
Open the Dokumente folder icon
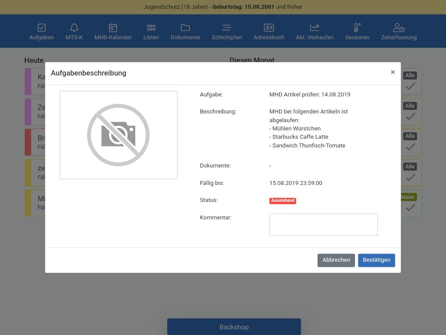point(185,28)
